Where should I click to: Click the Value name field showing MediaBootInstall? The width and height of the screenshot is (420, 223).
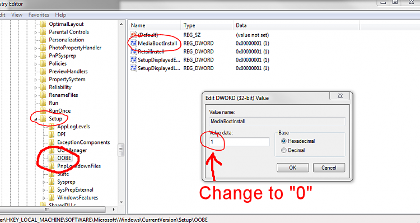tap(277, 122)
